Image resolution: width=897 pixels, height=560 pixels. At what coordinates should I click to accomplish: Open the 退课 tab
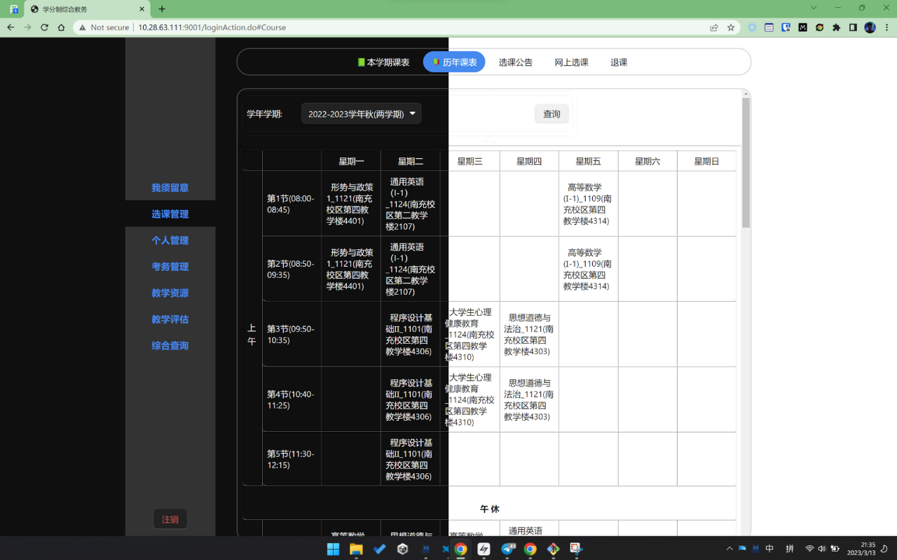click(619, 62)
